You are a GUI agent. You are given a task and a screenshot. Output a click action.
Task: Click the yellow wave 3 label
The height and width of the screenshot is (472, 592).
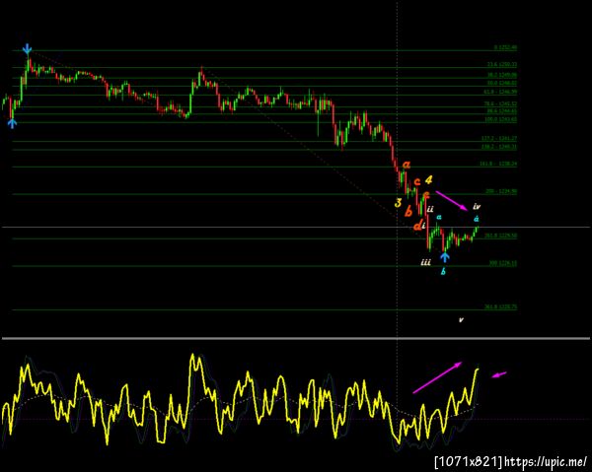(398, 203)
